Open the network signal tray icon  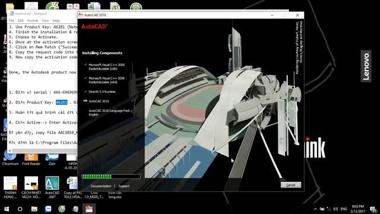pyautogui.click(x=328, y=209)
